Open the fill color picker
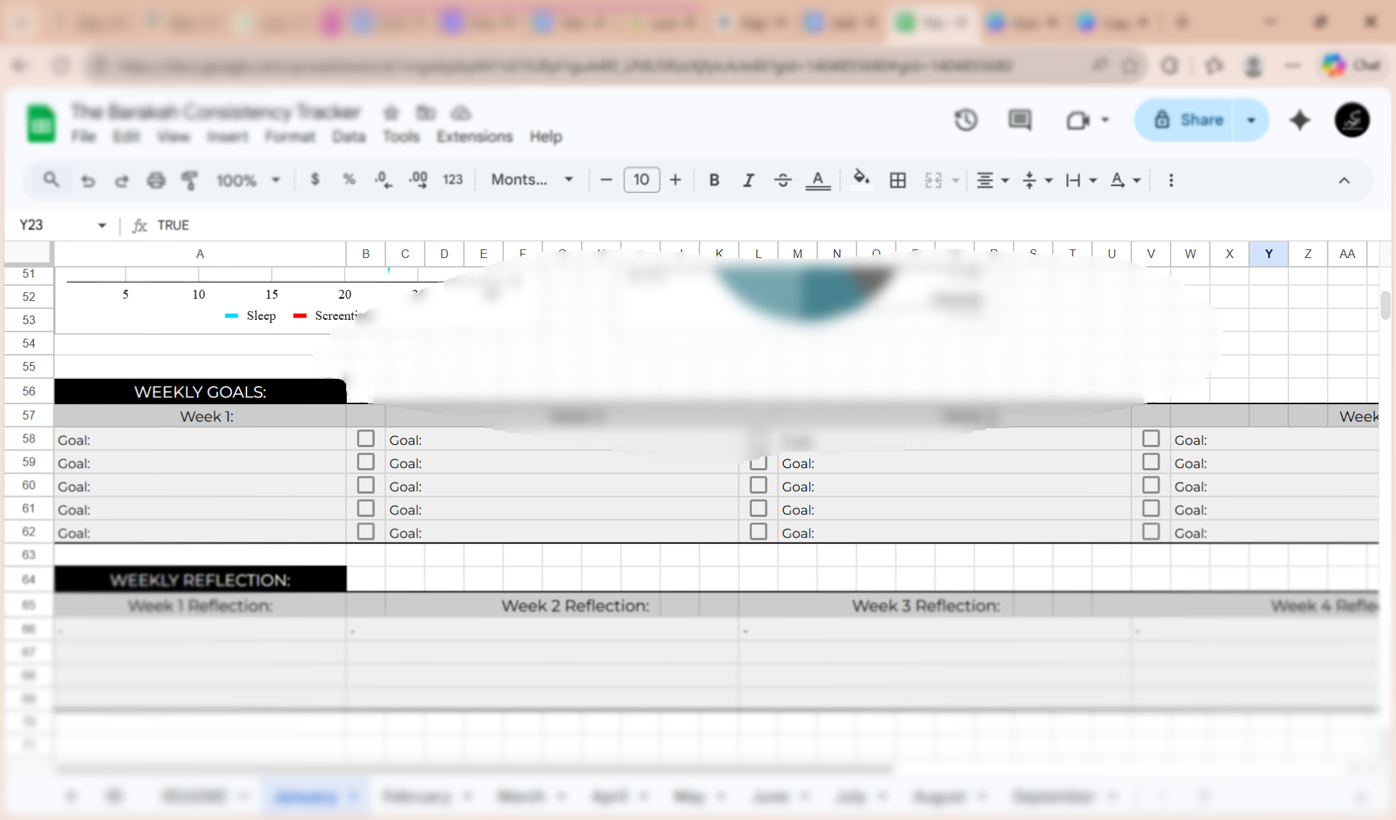The image size is (1396, 820). pos(861,180)
